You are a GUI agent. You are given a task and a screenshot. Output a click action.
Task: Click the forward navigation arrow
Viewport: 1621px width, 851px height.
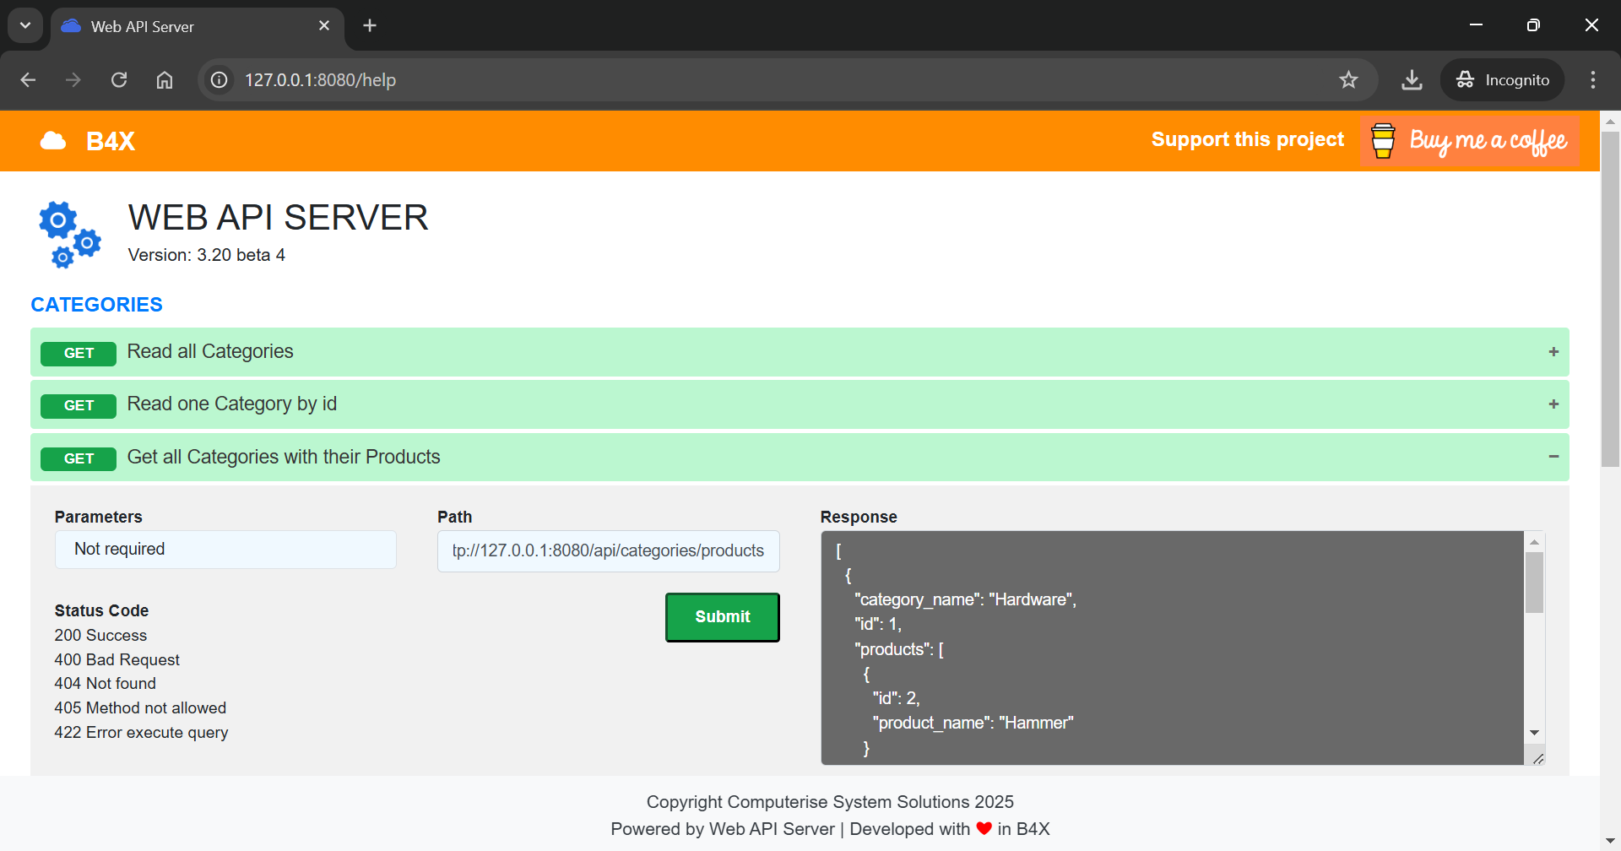pos(73,79)
